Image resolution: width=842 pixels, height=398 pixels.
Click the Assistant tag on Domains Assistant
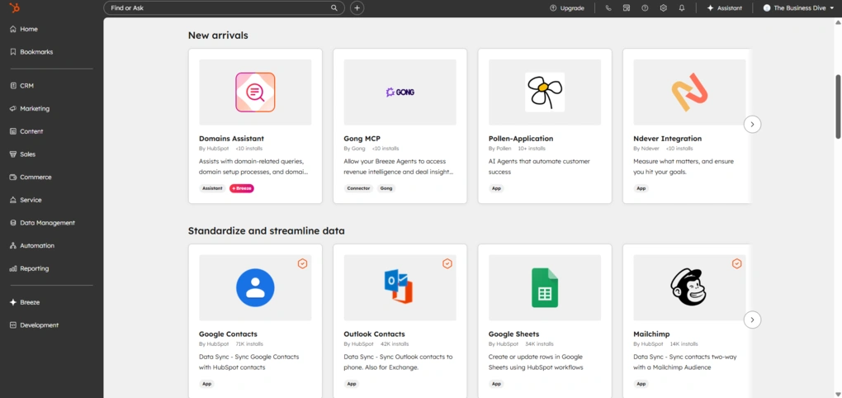213,188
